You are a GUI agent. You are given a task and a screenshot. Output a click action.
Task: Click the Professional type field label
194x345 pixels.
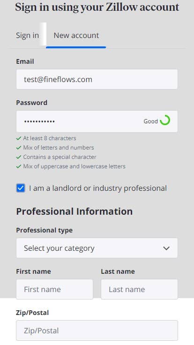click(x=44, y=230)
